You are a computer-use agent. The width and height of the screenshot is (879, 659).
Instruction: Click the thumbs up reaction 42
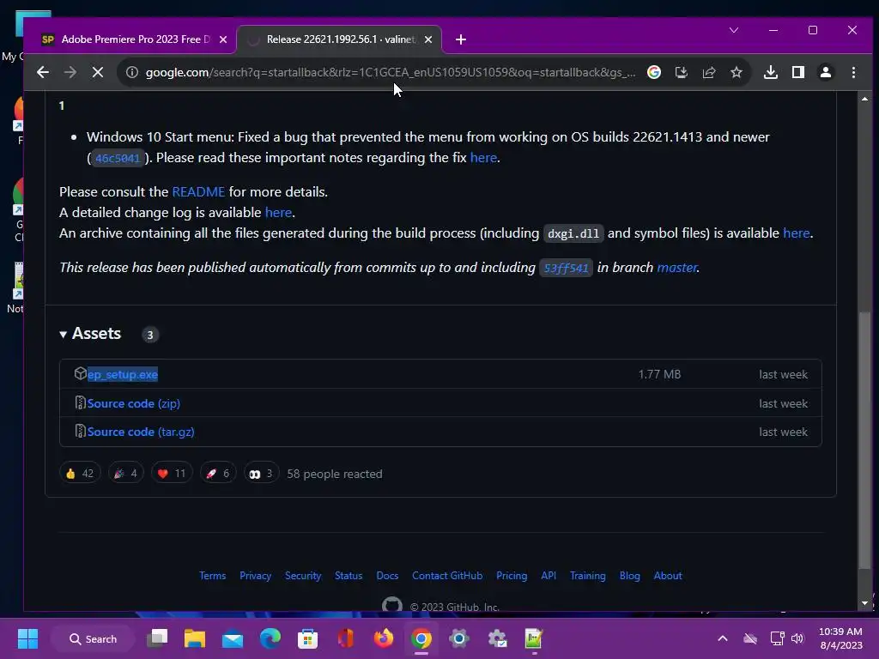pyautogui.click(x=80, y=474)
